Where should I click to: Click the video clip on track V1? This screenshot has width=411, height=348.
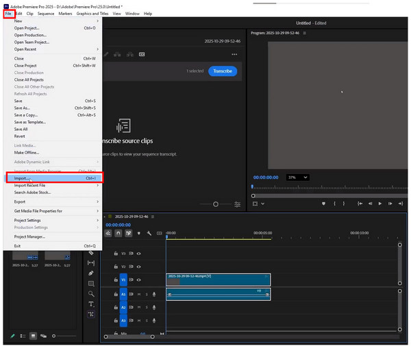[219, 280]
